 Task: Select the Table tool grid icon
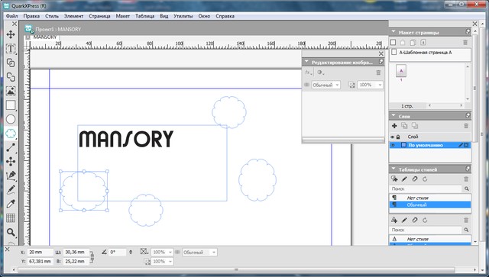[11, 217]
